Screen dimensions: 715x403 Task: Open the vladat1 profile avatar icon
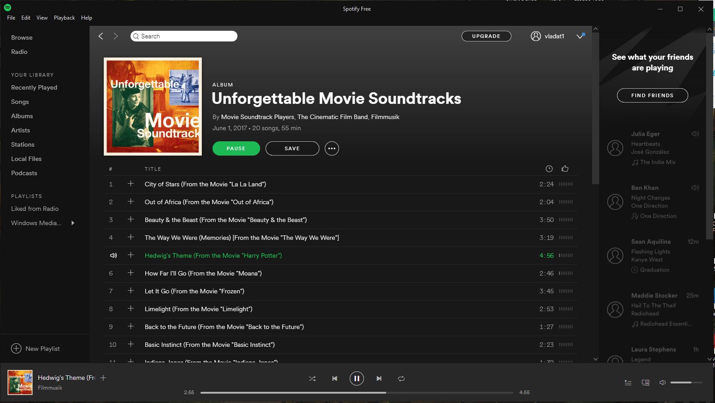point(536,36)
